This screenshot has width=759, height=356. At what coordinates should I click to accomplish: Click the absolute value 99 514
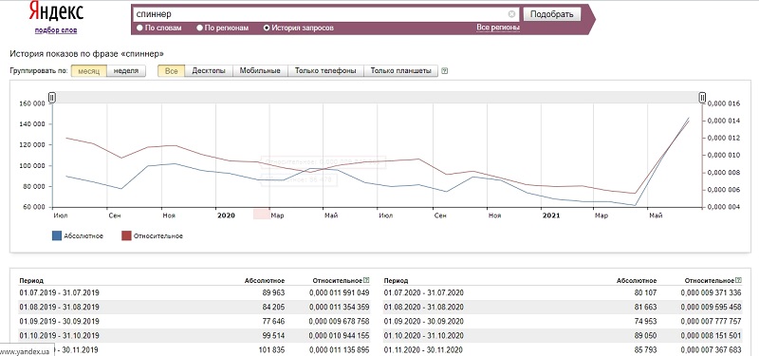(273, 335)
